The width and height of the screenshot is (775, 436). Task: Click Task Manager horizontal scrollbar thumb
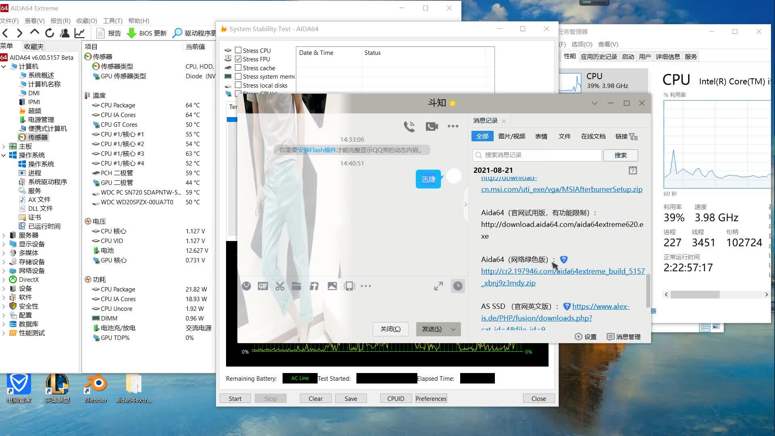coord(695,294)
